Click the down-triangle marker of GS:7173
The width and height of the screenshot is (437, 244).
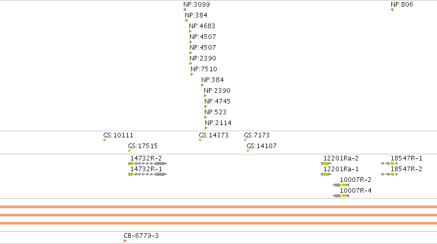(245, 140)
